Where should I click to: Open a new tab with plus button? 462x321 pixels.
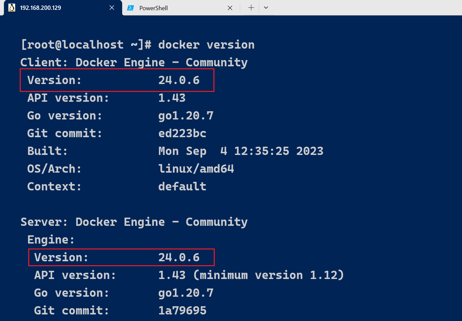click(x=251, y=8)
